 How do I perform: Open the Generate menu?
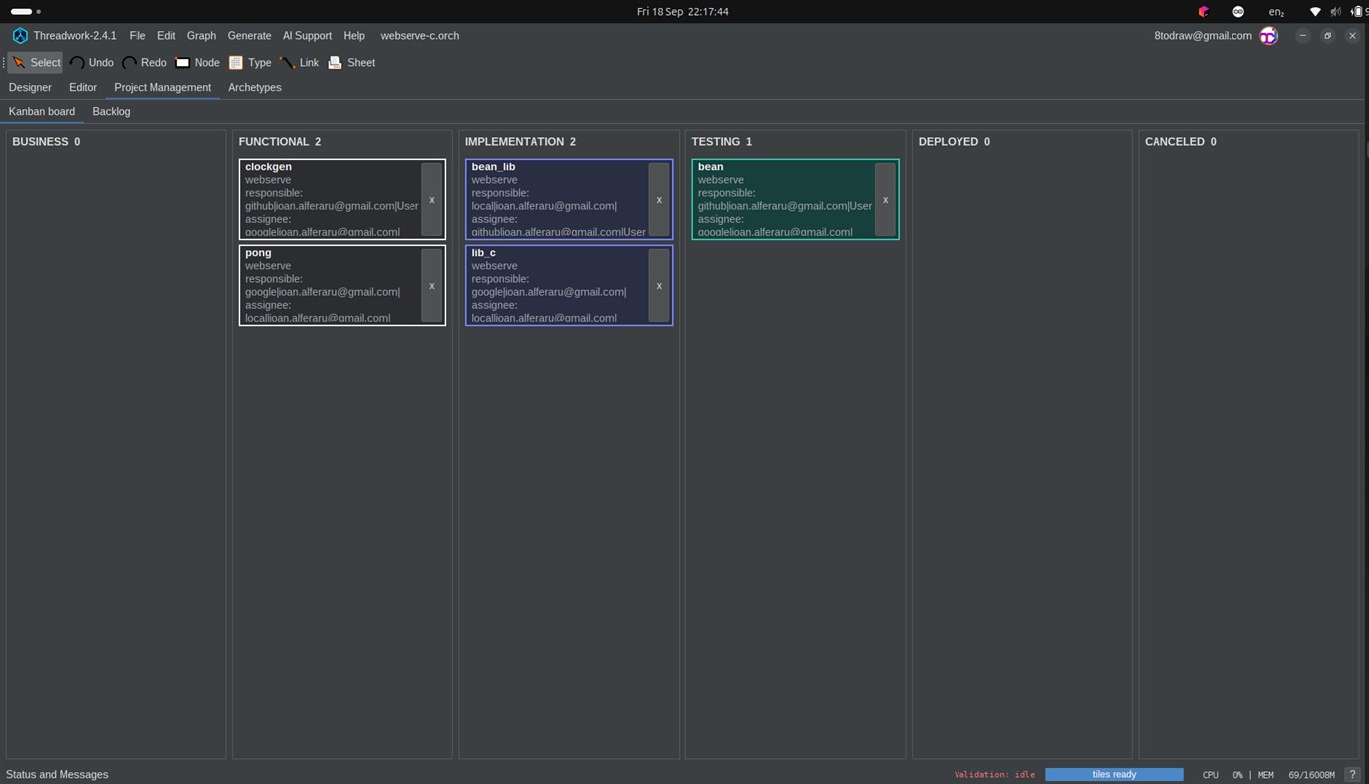coord(249,36)
